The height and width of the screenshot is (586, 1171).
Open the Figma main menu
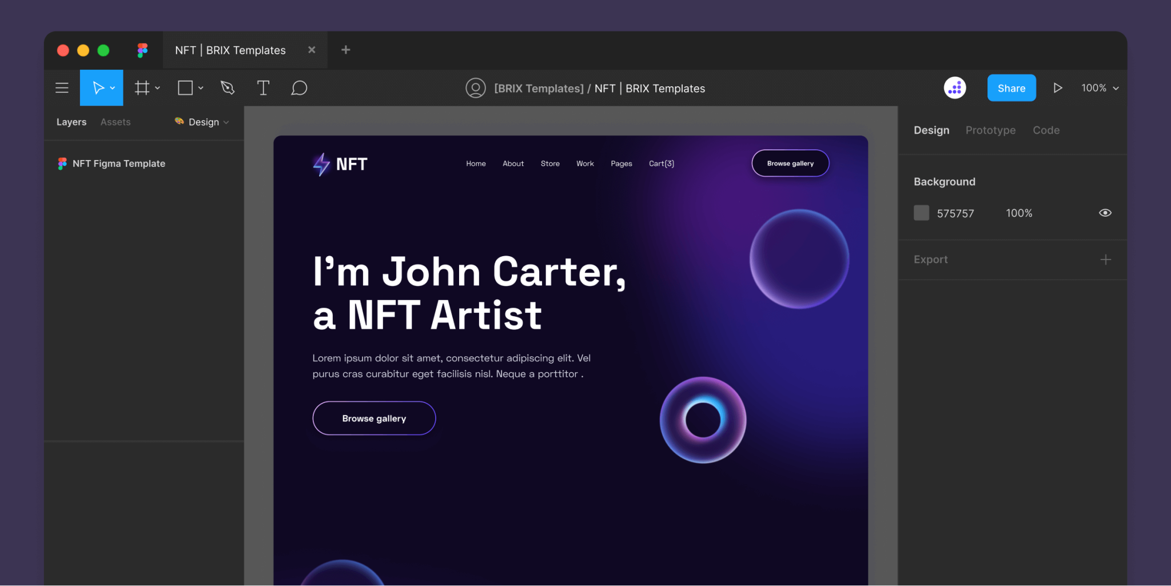(x=62, y=87)
